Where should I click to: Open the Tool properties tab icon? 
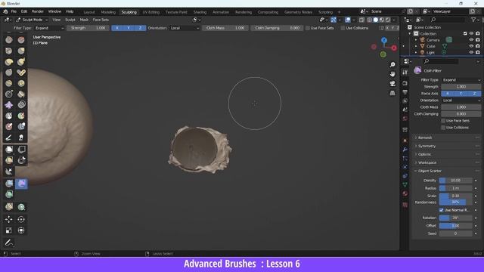405,72
